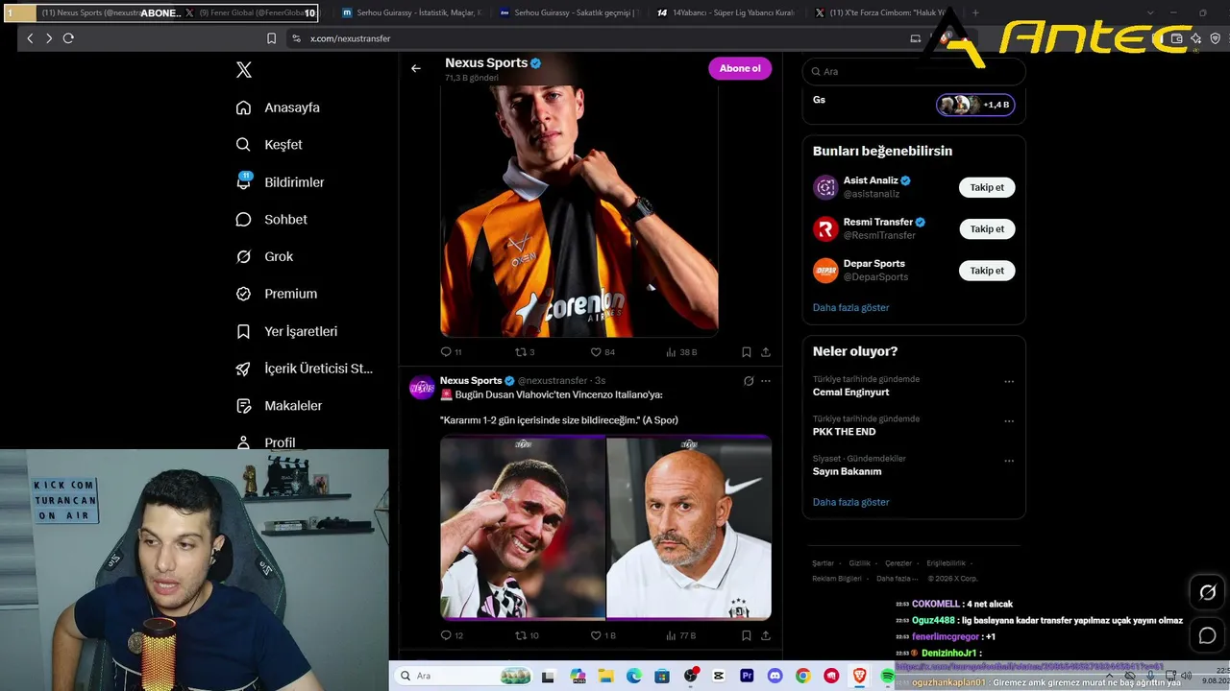Go forward in the browser
Screen dimensions: 1230x691
(x=49, y=38)
